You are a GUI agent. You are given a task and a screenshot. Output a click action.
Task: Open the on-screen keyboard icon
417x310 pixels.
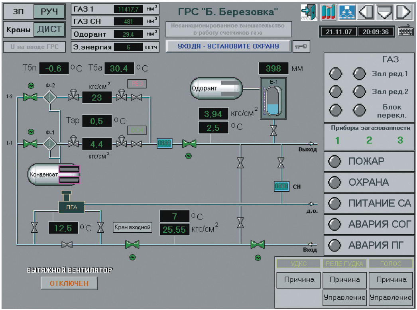click(x=405, y=31)
